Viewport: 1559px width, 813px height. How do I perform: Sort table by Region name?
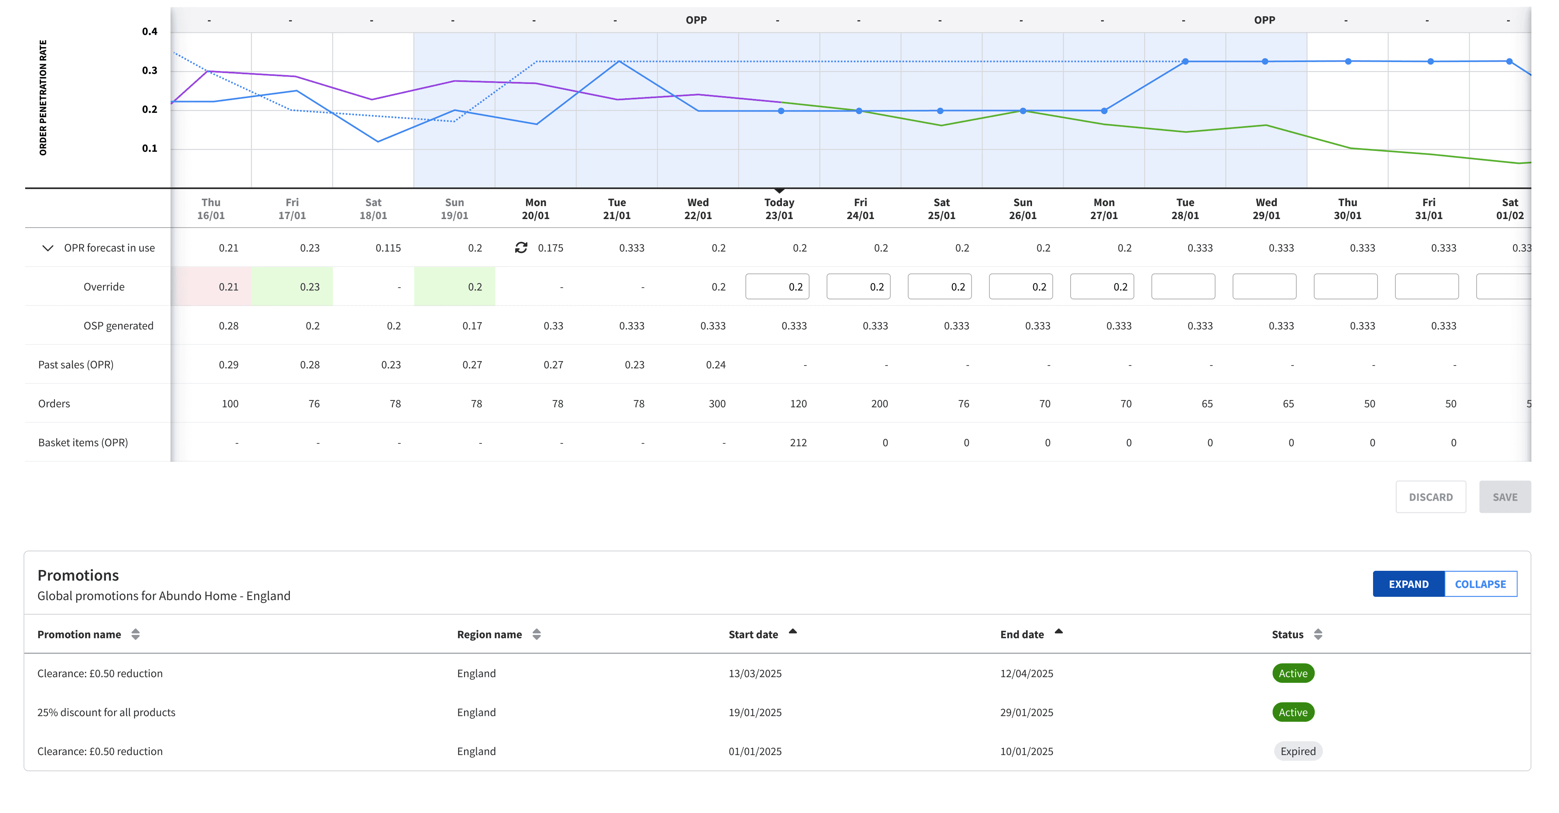[536, 634]
